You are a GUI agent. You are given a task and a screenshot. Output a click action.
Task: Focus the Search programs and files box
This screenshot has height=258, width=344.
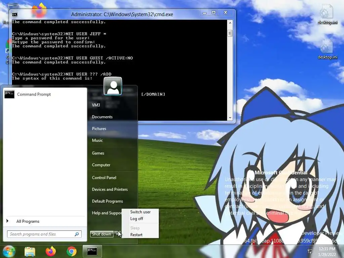click(44, 234)
